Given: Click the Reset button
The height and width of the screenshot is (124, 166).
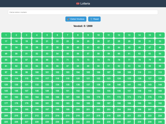Looking at the screenshot, I should pos(94,19).
